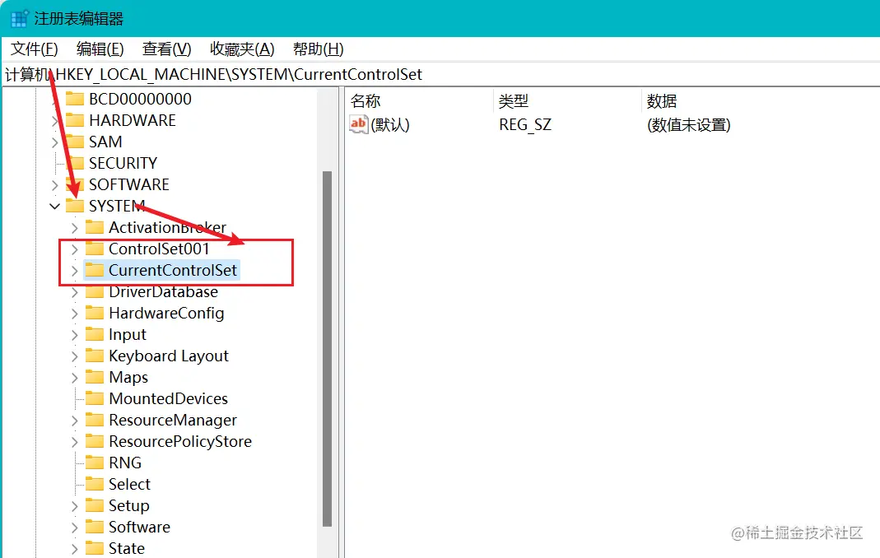Select the Input folder icon

[x=95, y=334]
